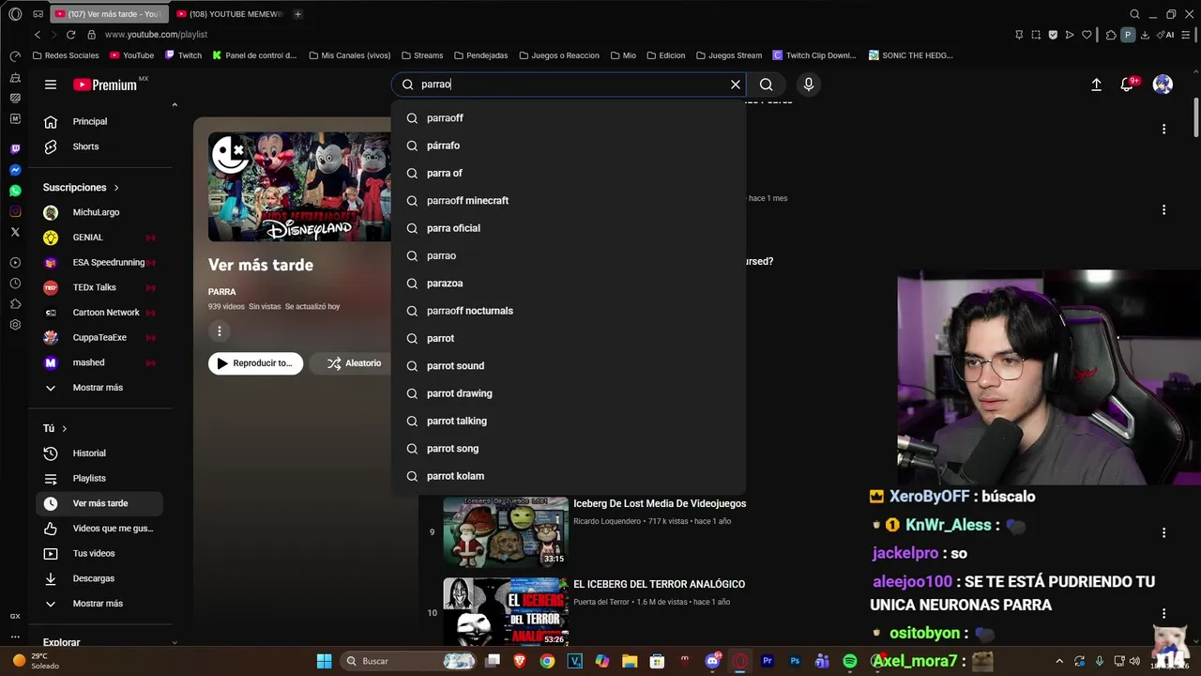The image size is (1201, 676).
Task: Open the Edicion bookmark folder
Action: (x=665, y=55)
